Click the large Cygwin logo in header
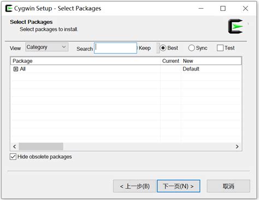Image resolution: width=259 pixels, height=200 pixels. pyautogui.click(x=236, y=26)
